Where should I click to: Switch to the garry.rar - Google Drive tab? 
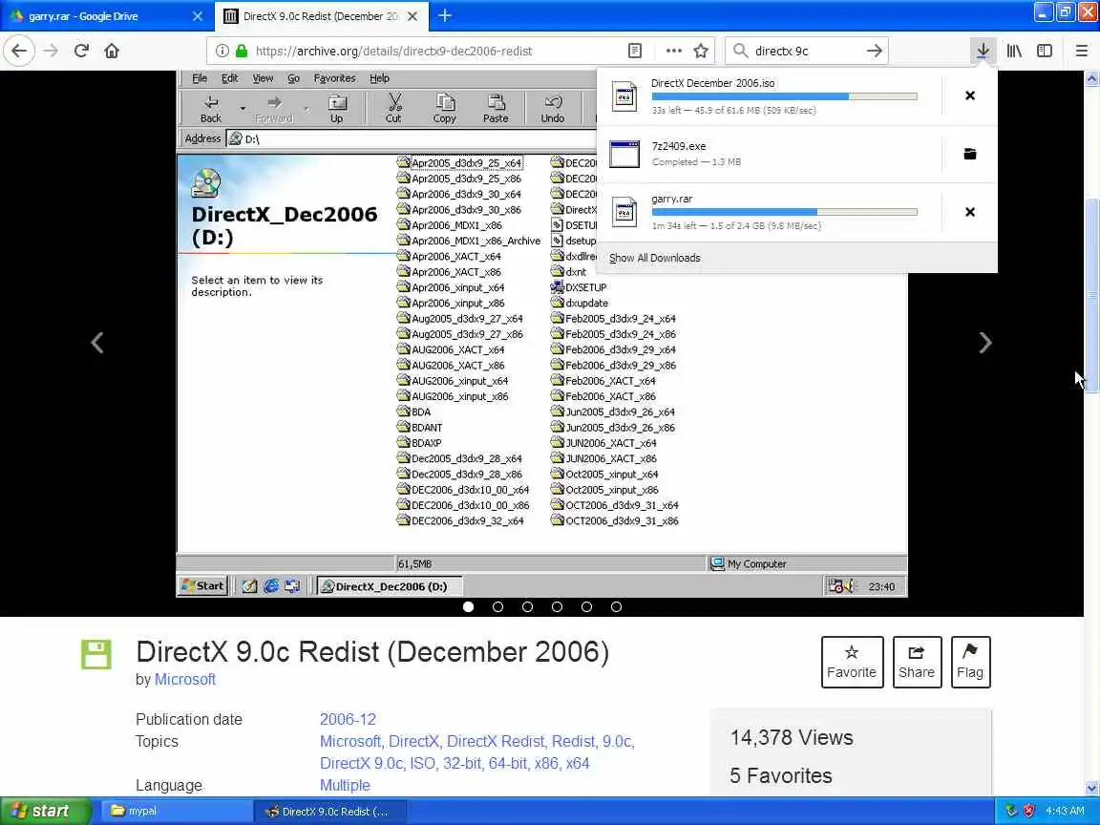(x=105, y=16)
